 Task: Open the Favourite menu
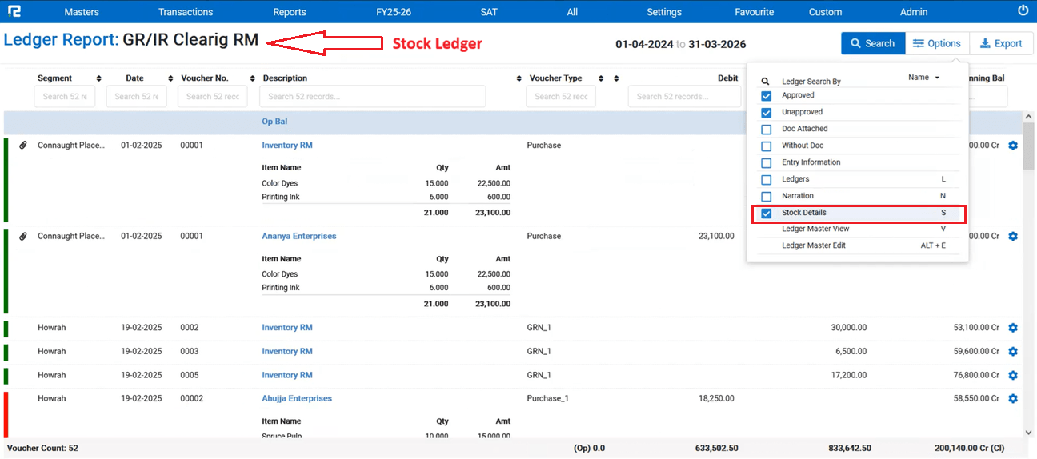click(x=755, y=12)
